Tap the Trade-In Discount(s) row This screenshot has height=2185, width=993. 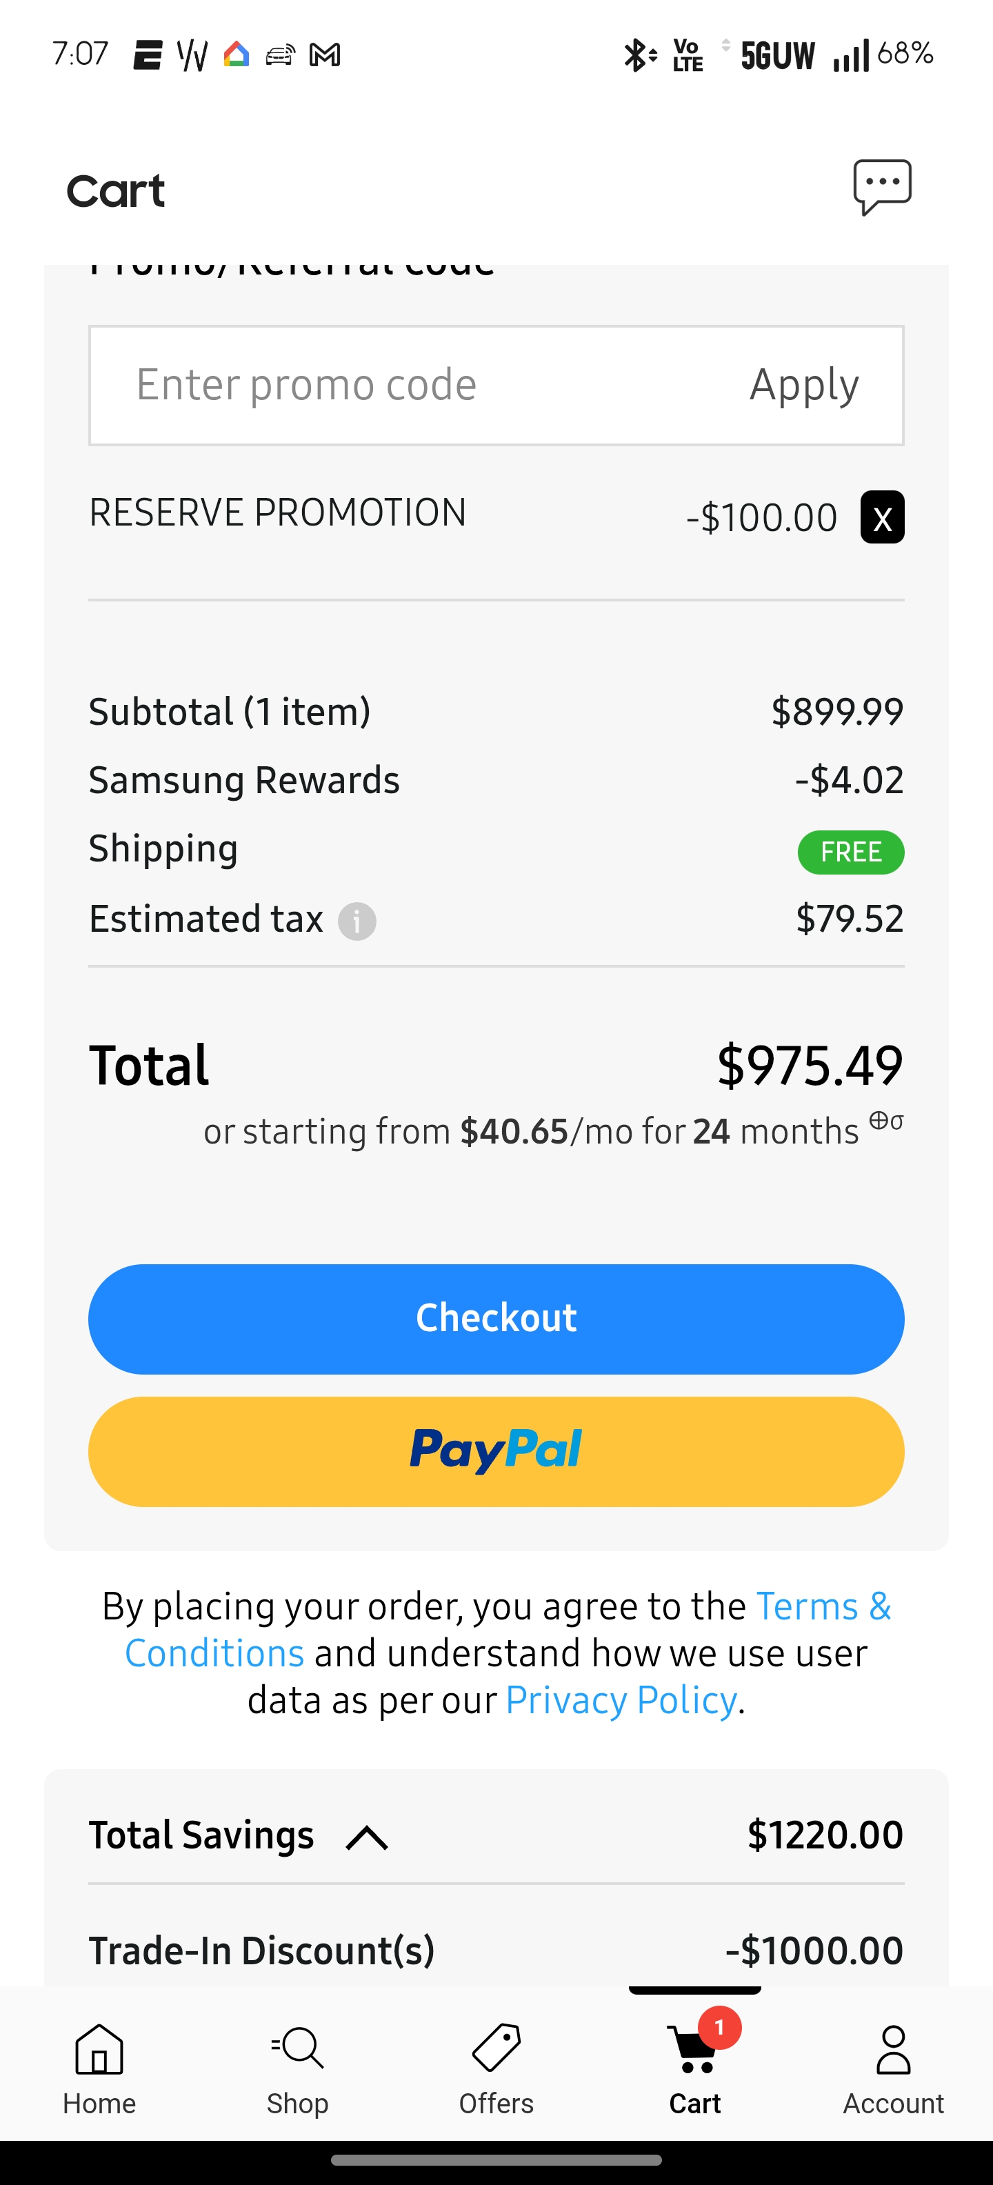496,1950
